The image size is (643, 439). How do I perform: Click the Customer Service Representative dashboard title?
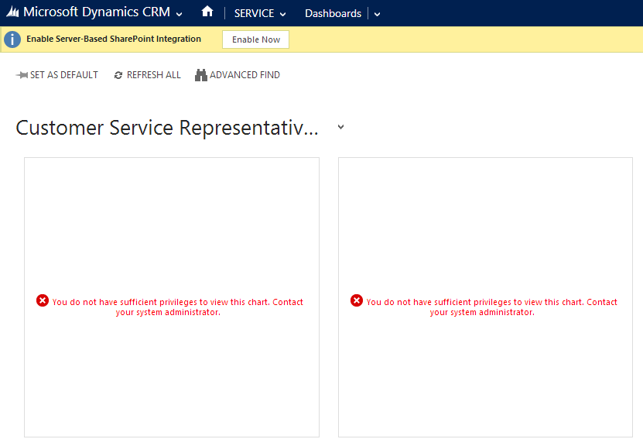click(167, 128)
